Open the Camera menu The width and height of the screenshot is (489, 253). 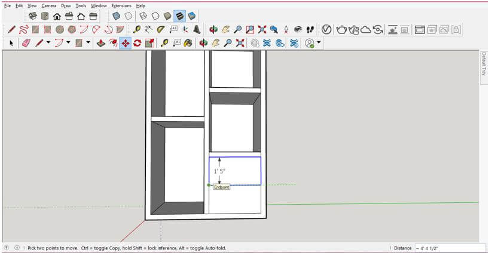[x=49, y=5]
